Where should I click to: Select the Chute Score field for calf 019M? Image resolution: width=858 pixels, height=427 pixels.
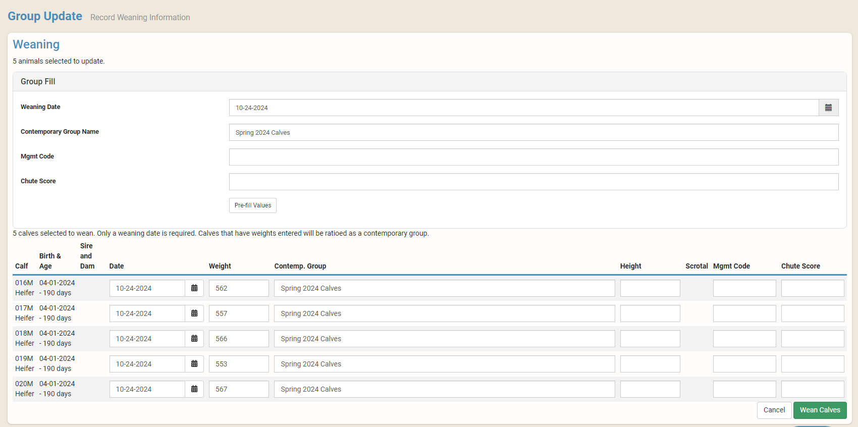[813, 364]
